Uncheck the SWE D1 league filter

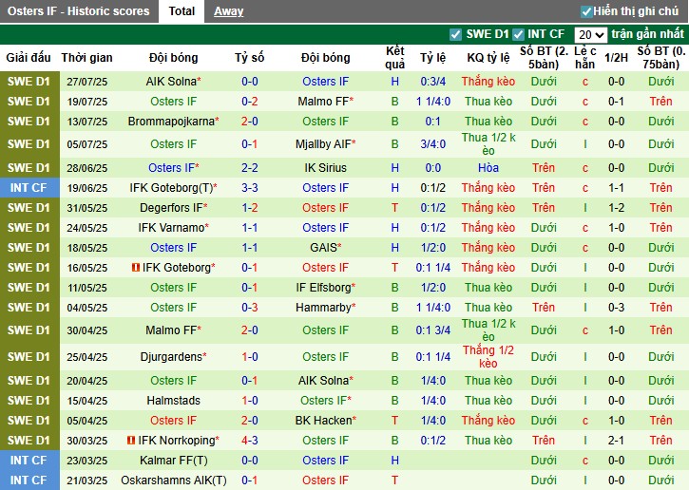455,34
